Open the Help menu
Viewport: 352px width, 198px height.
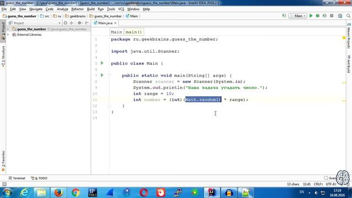point(146,9)
